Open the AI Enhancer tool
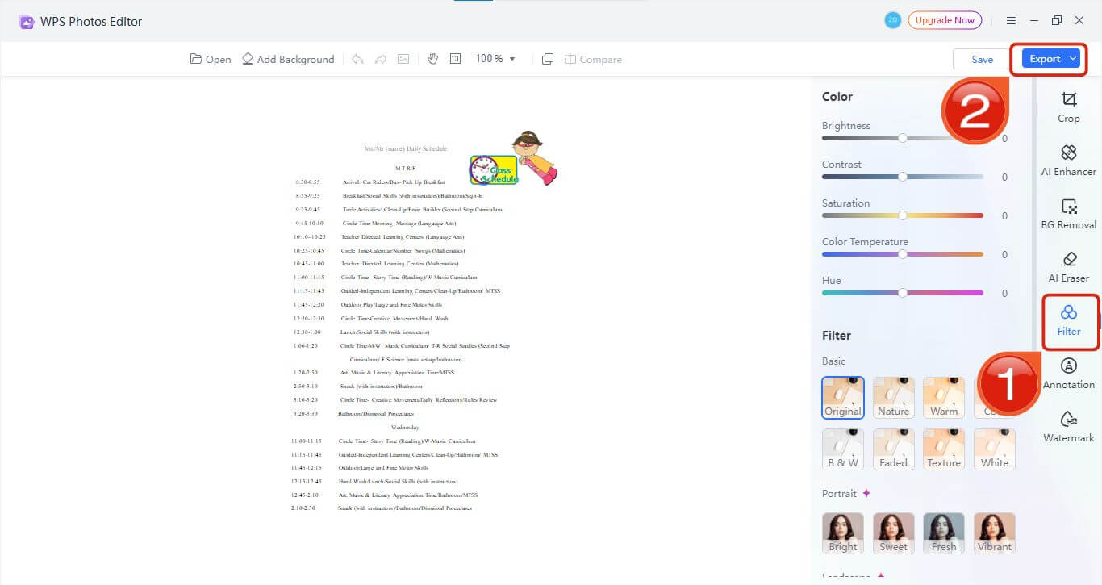 (x=1068, y=160)
